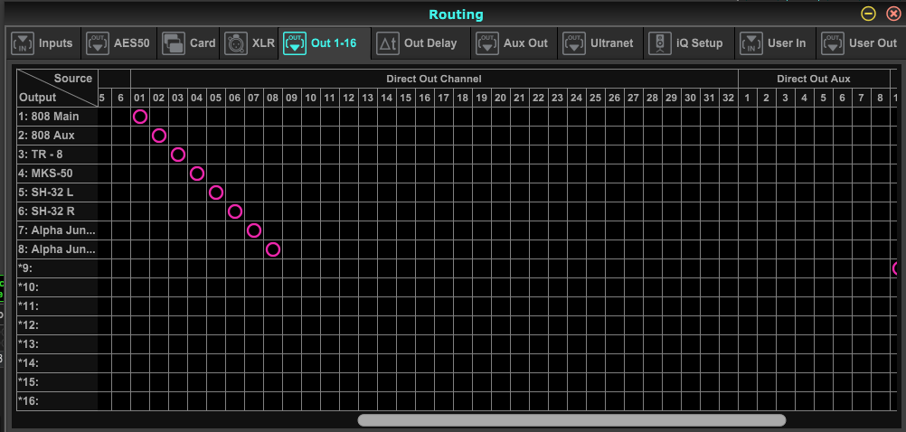Viewport: 906px width, 432px height.
Task: Click the Direct Out Aux header
Action: [x=814, y=79]
